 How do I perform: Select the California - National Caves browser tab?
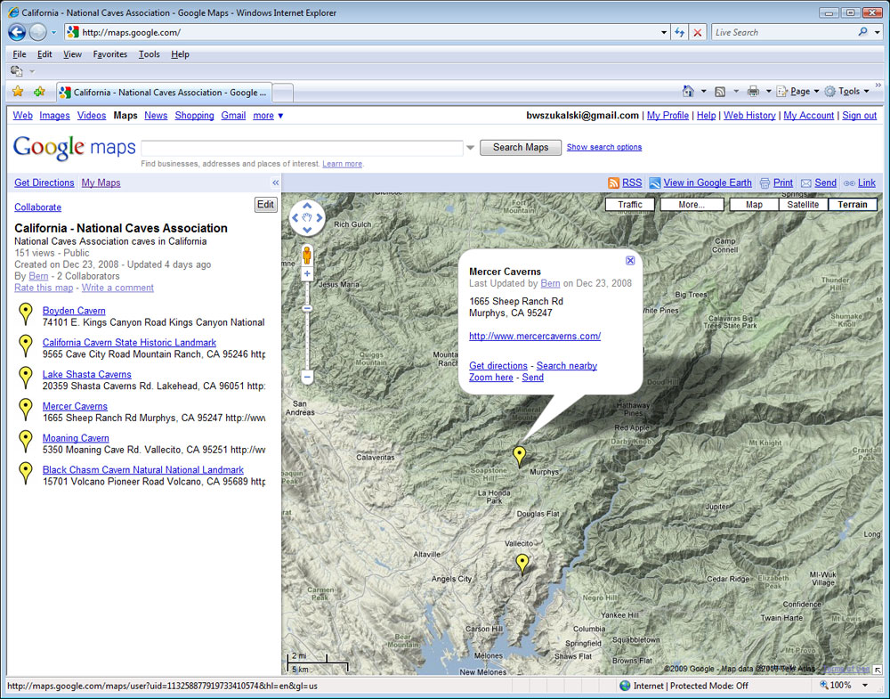point(164,92)
